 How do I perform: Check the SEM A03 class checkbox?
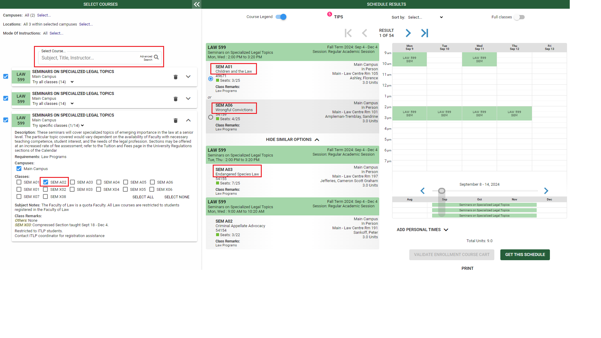(x=72, y=182)
